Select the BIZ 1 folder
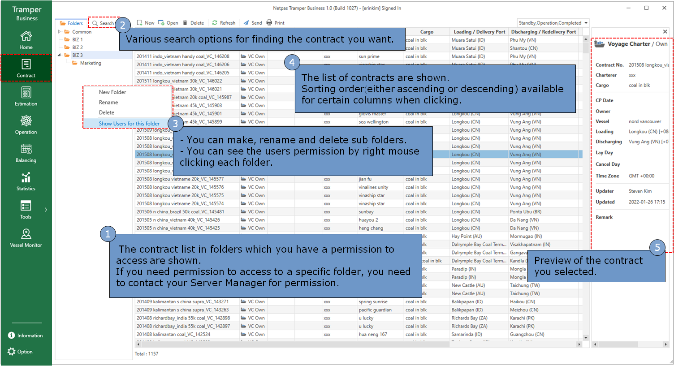This screenshot has width=674, height=366. 77,39
